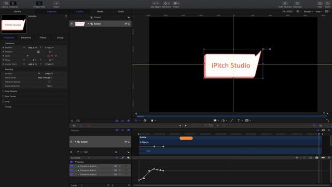332x187 pixels.
Task: Click the Scale slider in the Inspector
Action: click(x=27, y=56)
